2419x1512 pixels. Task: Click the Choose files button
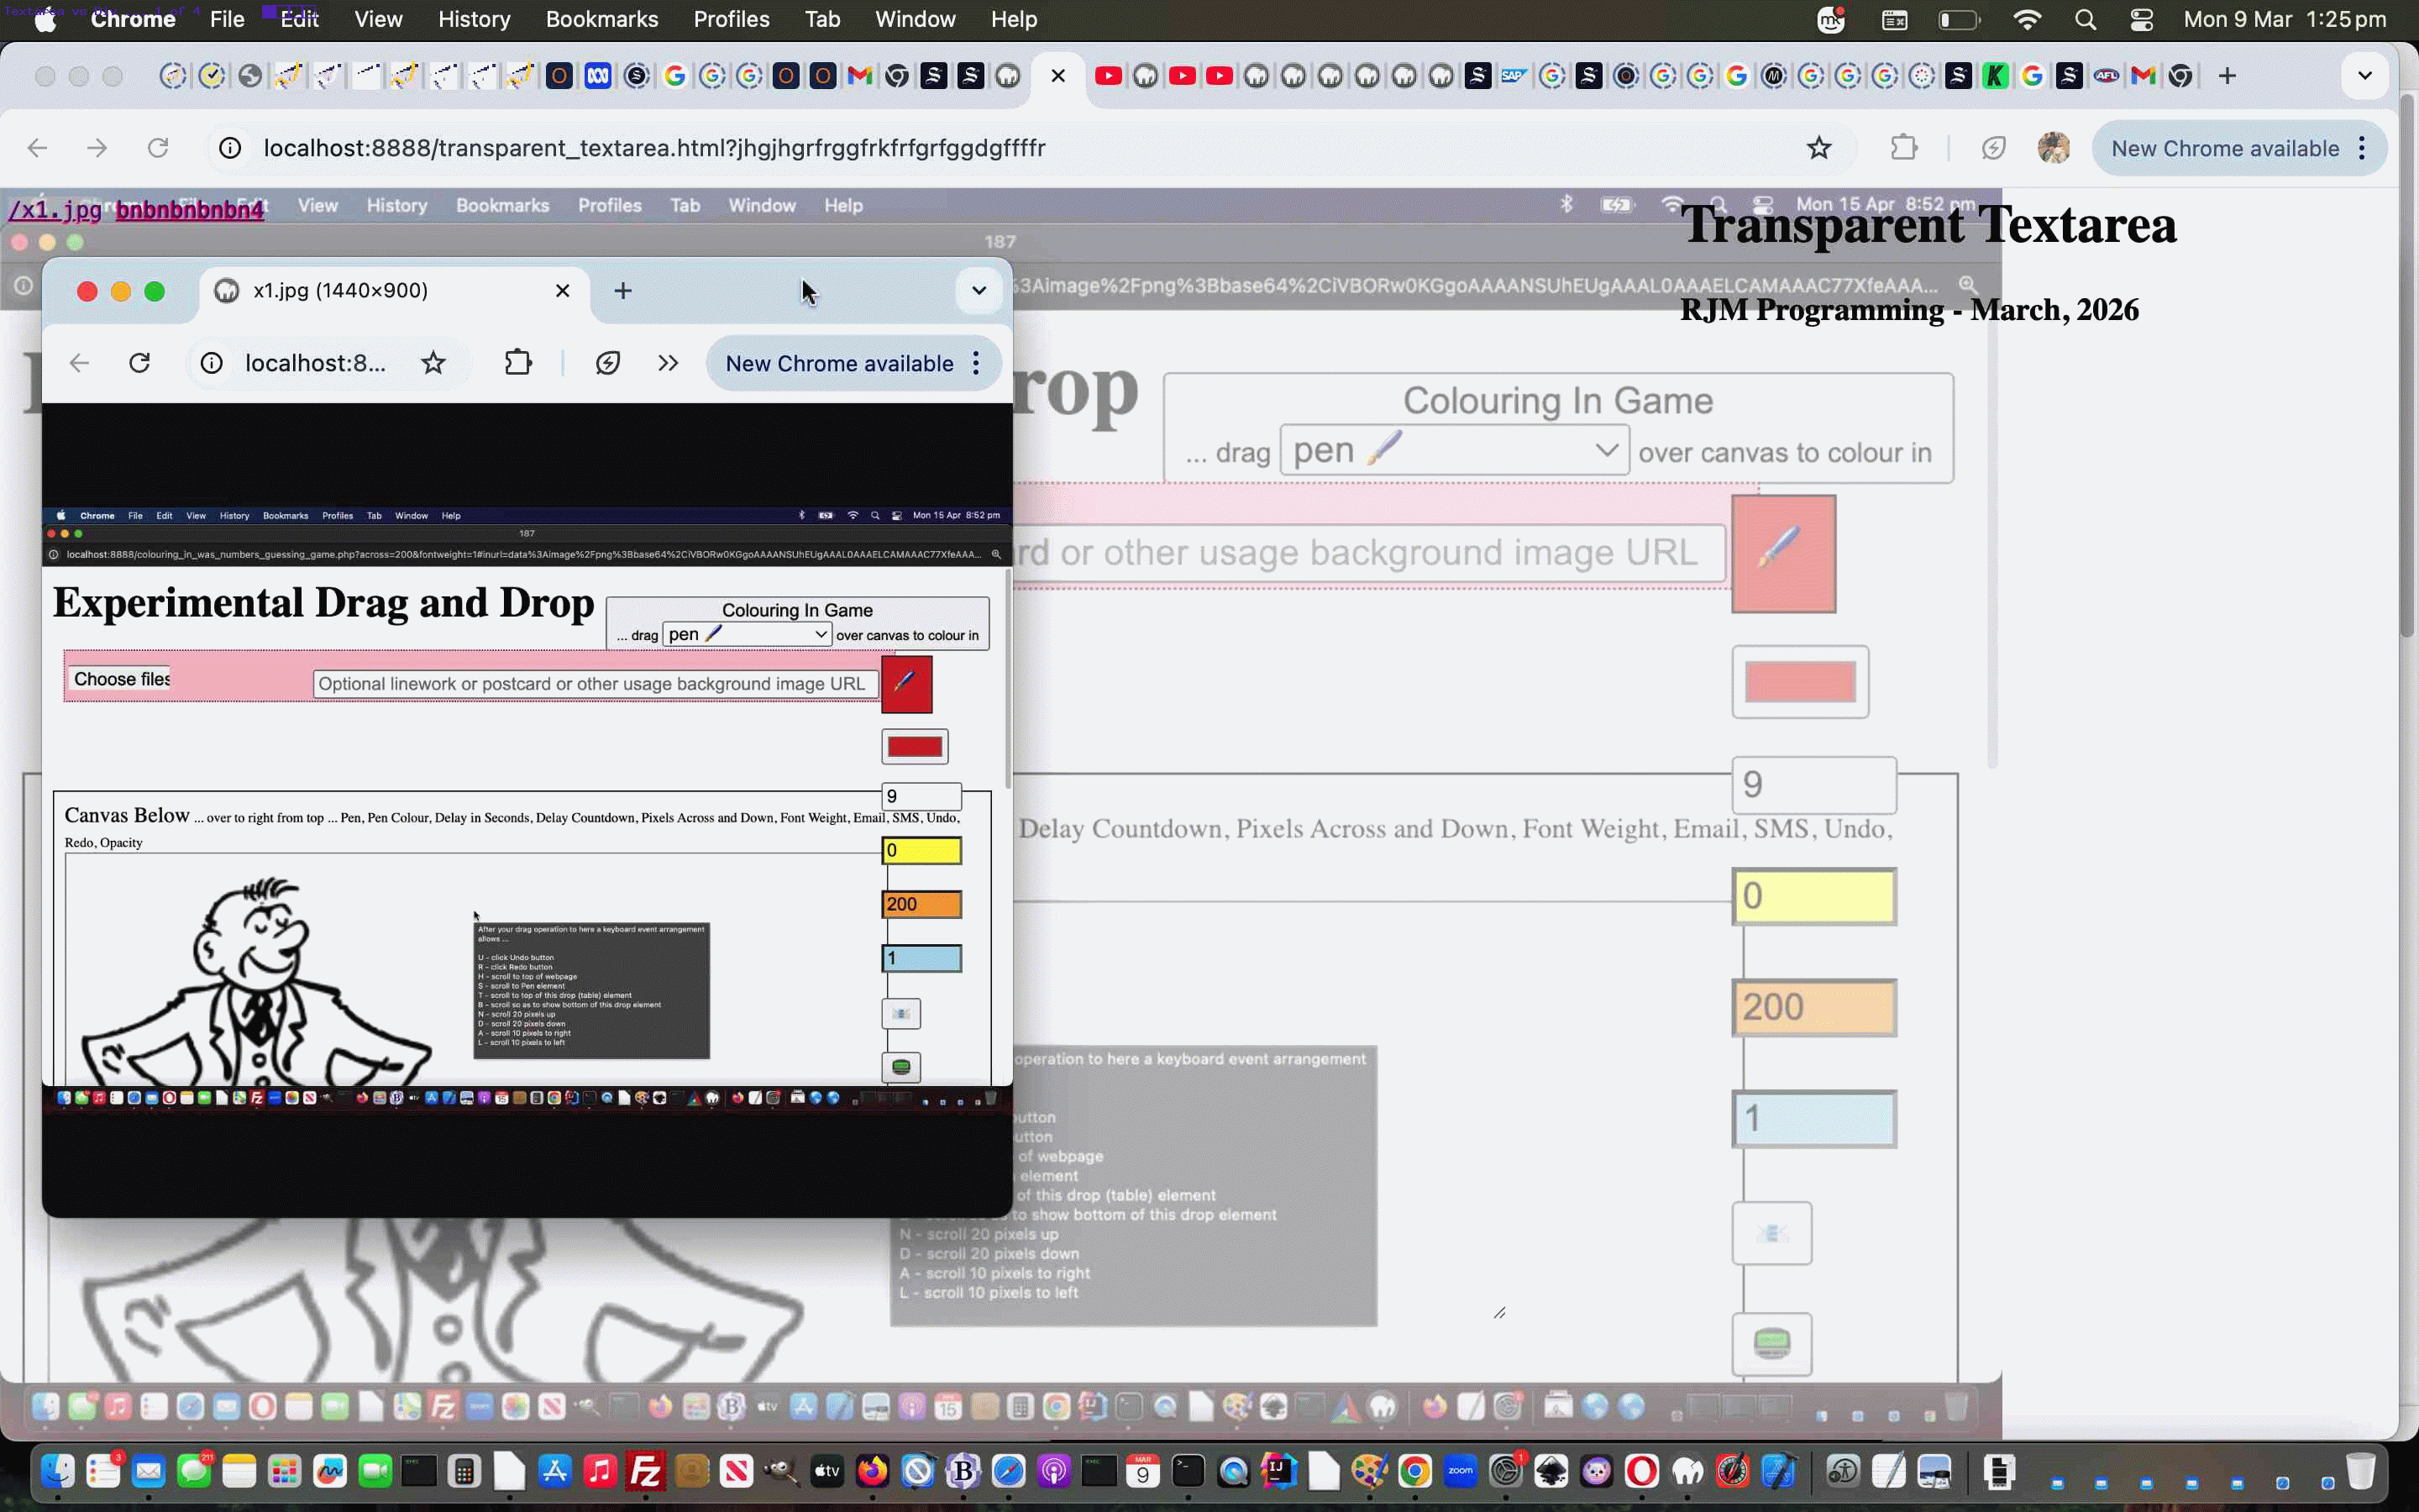click(119, 678)
